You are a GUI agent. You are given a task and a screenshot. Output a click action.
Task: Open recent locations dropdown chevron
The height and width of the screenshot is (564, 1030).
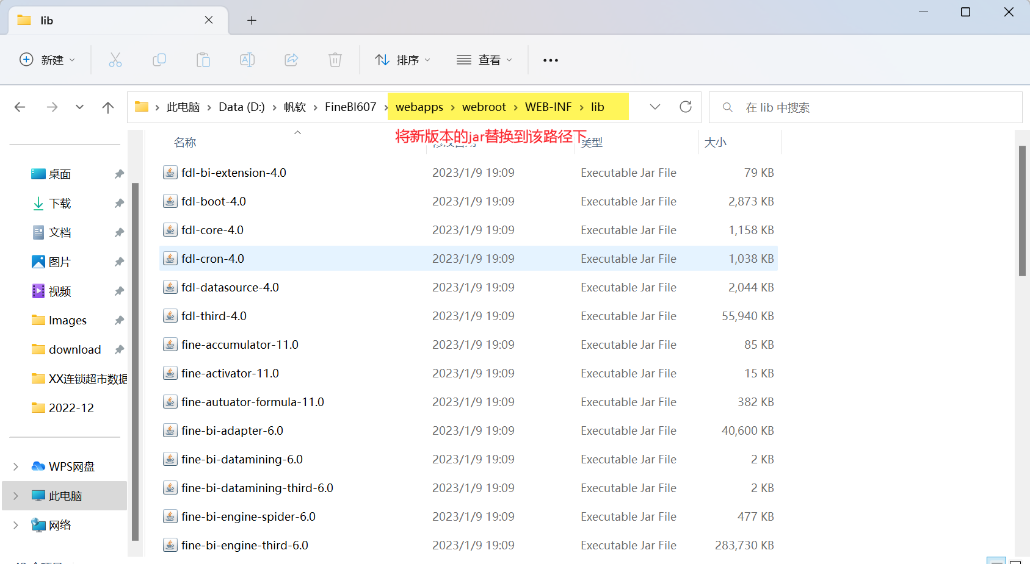click(x=79, y=107)
